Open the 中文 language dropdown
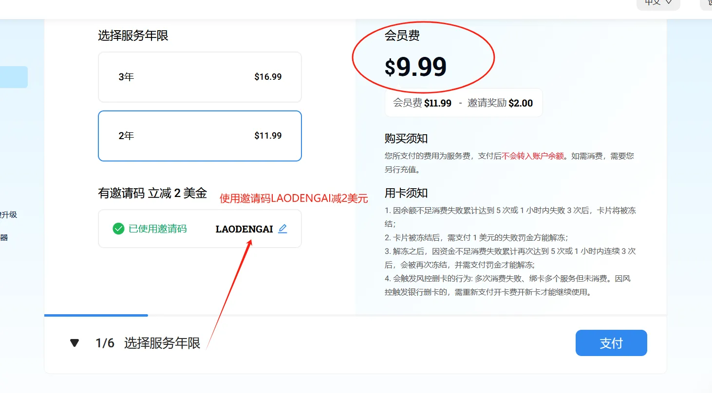The image size is (712, 393). coord(657,4)
